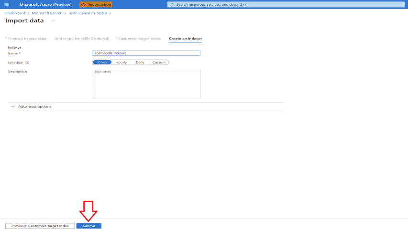Select the Daily schedule option
This screenshot has width=408, height=229.
click(140, 62)
